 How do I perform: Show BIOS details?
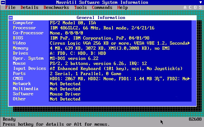click(x=18, y=38)
